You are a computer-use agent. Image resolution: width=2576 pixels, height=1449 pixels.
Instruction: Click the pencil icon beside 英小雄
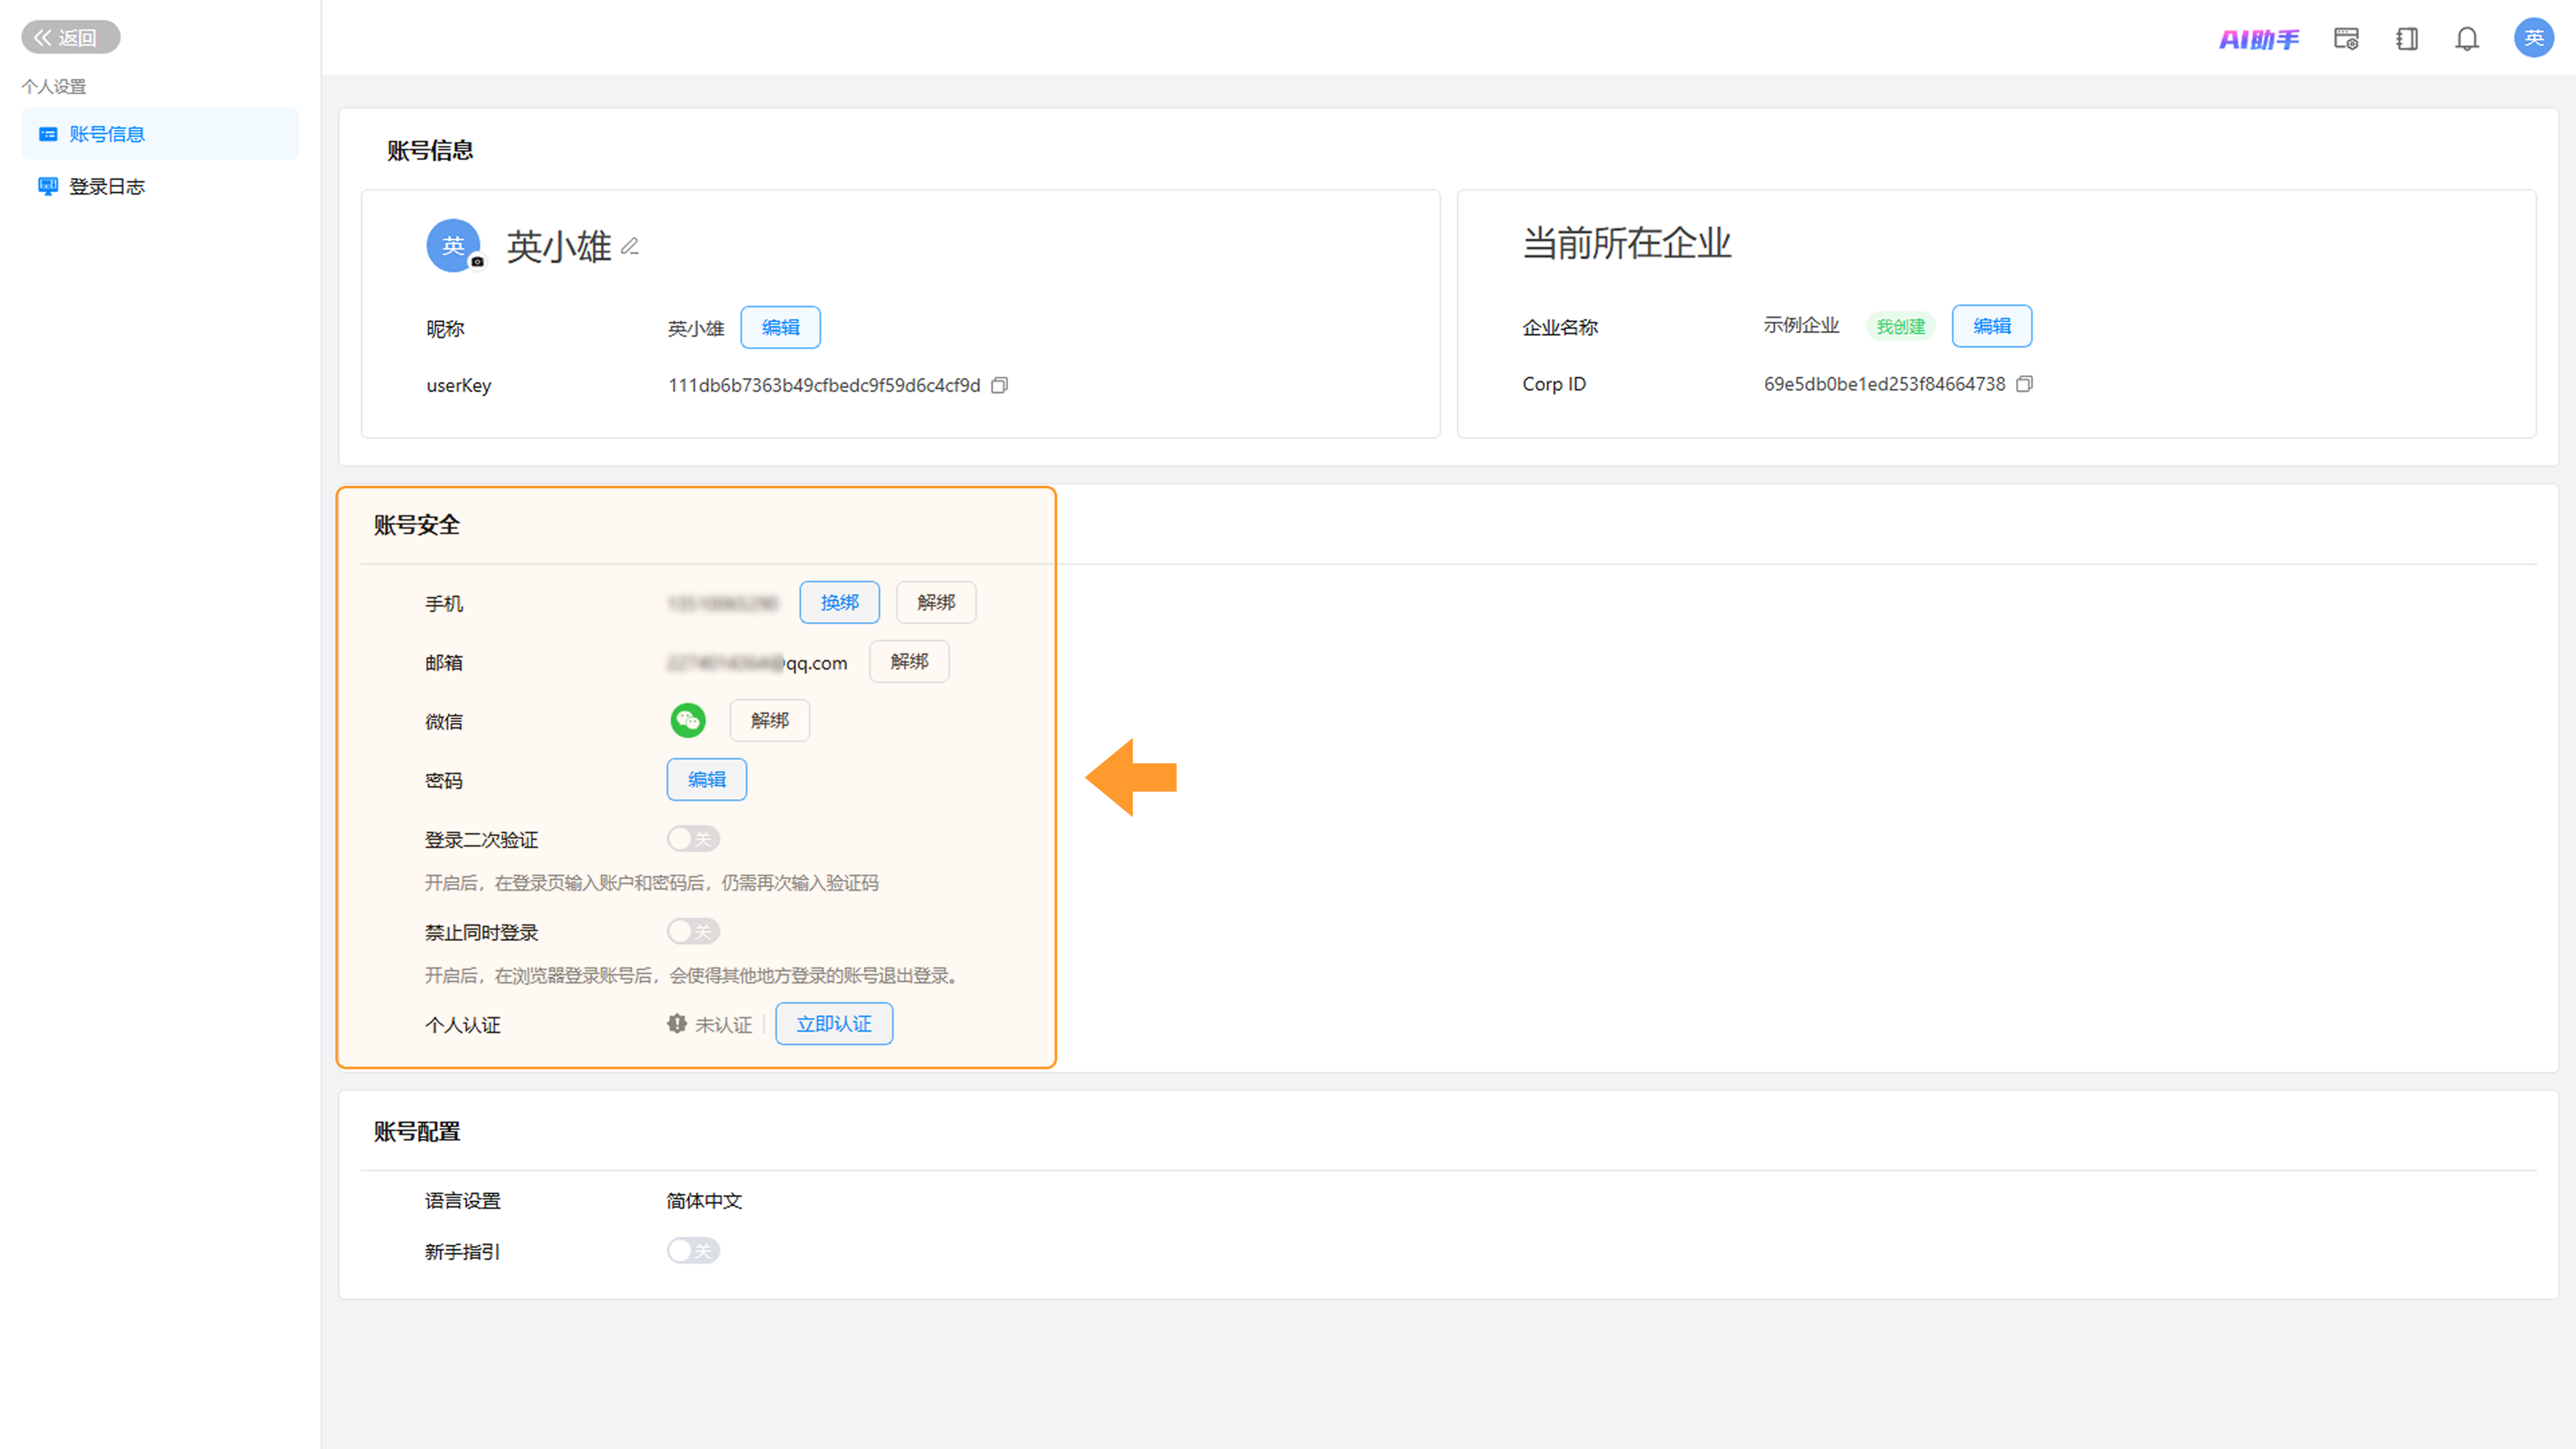tap(630, 246)
